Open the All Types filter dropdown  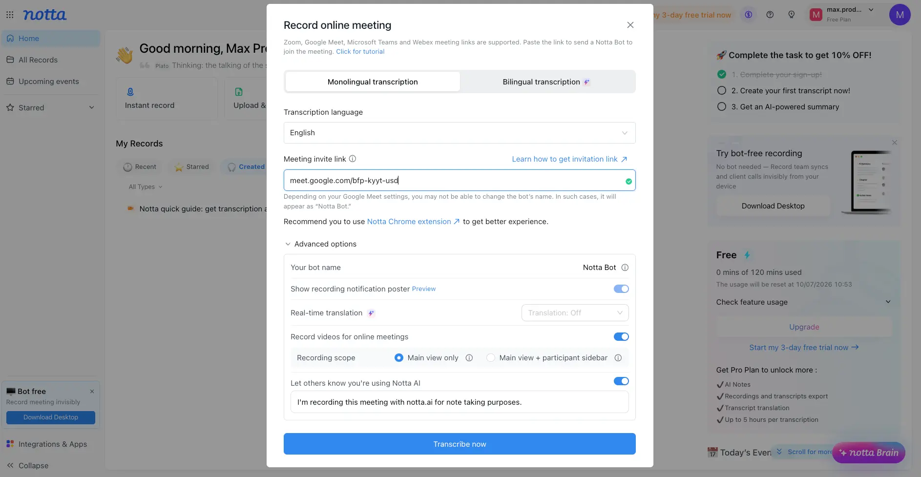(146, 187)
